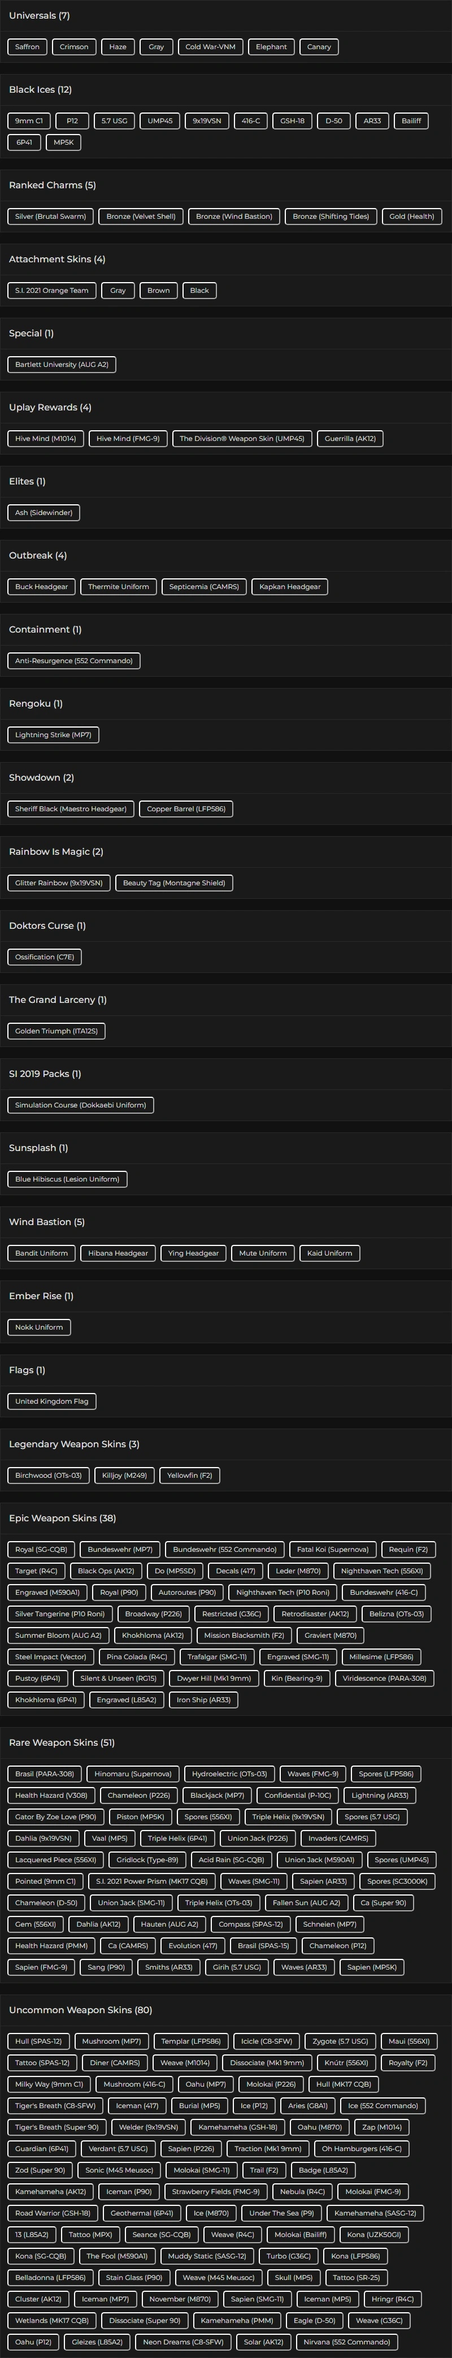This screenshot has height=2358, width=452.
Task: Select the Hibana Headgear tag
Action: click(118, 1253)
